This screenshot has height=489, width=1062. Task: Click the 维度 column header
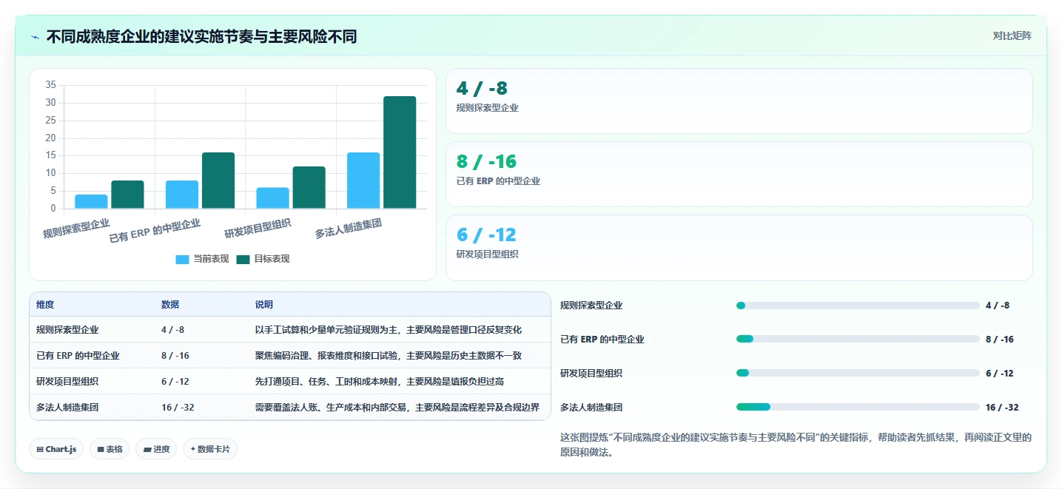[45, 305]
